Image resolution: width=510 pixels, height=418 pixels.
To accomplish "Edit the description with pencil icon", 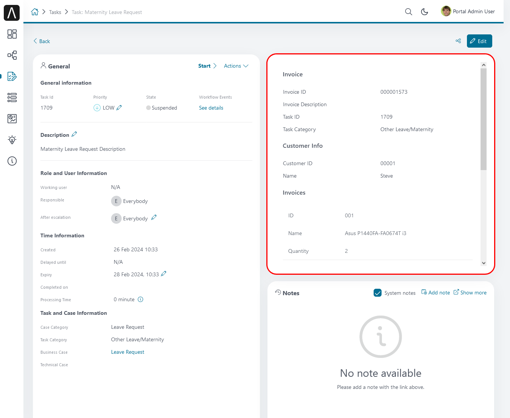I will (74, 134).
